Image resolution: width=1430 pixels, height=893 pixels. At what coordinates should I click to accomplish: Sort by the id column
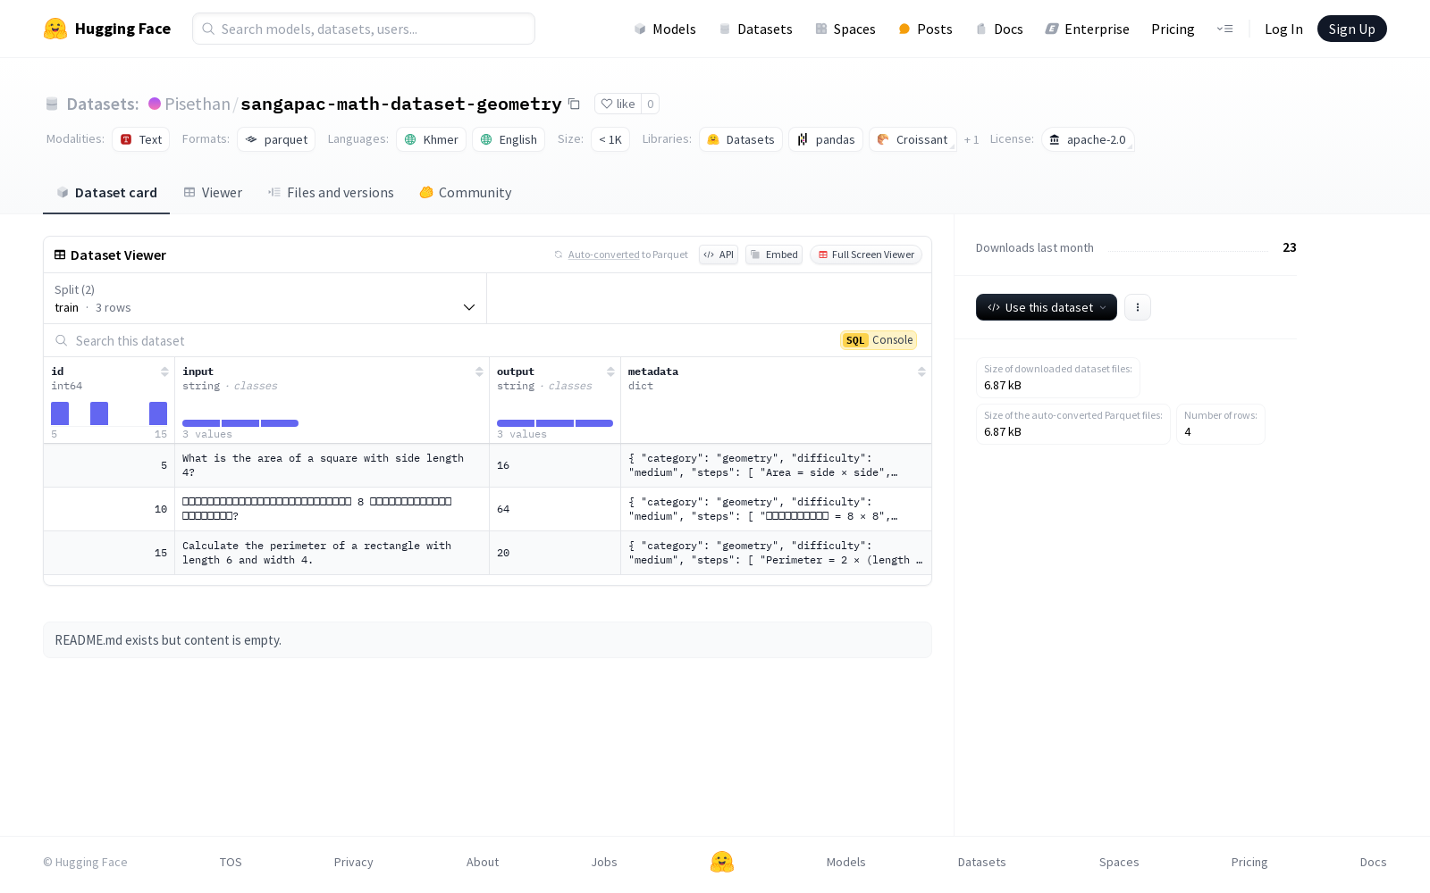coord(164,371)
